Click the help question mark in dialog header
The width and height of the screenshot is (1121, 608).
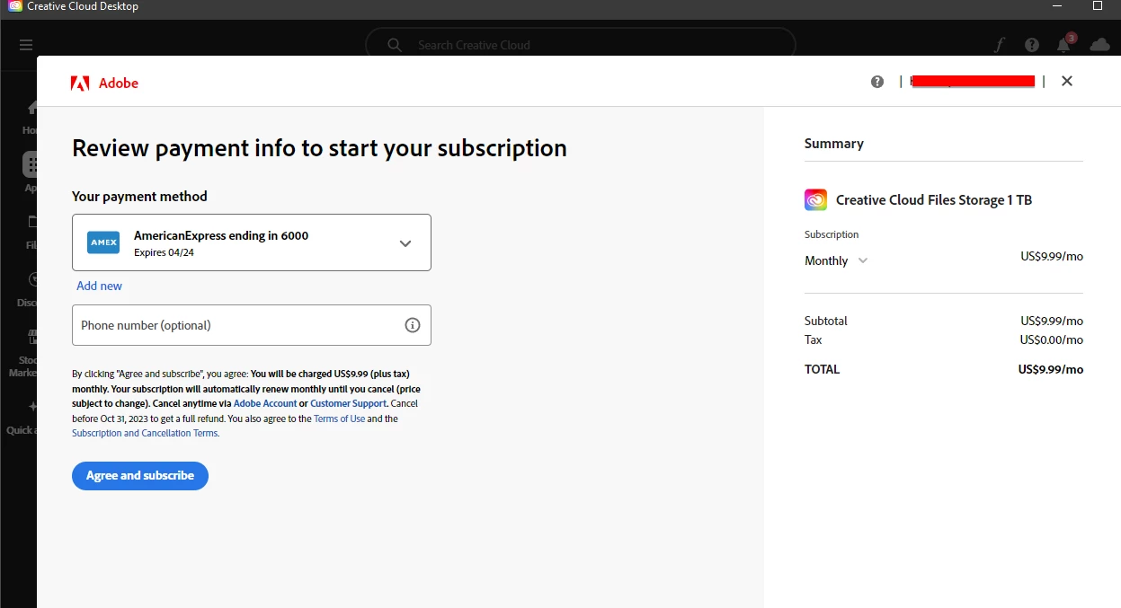click(877, 82)
